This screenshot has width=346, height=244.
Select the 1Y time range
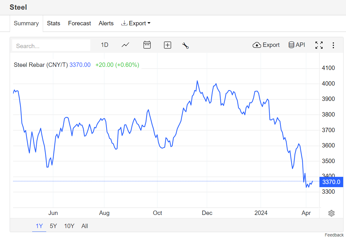pyautogui.click(x=39, y=226)
